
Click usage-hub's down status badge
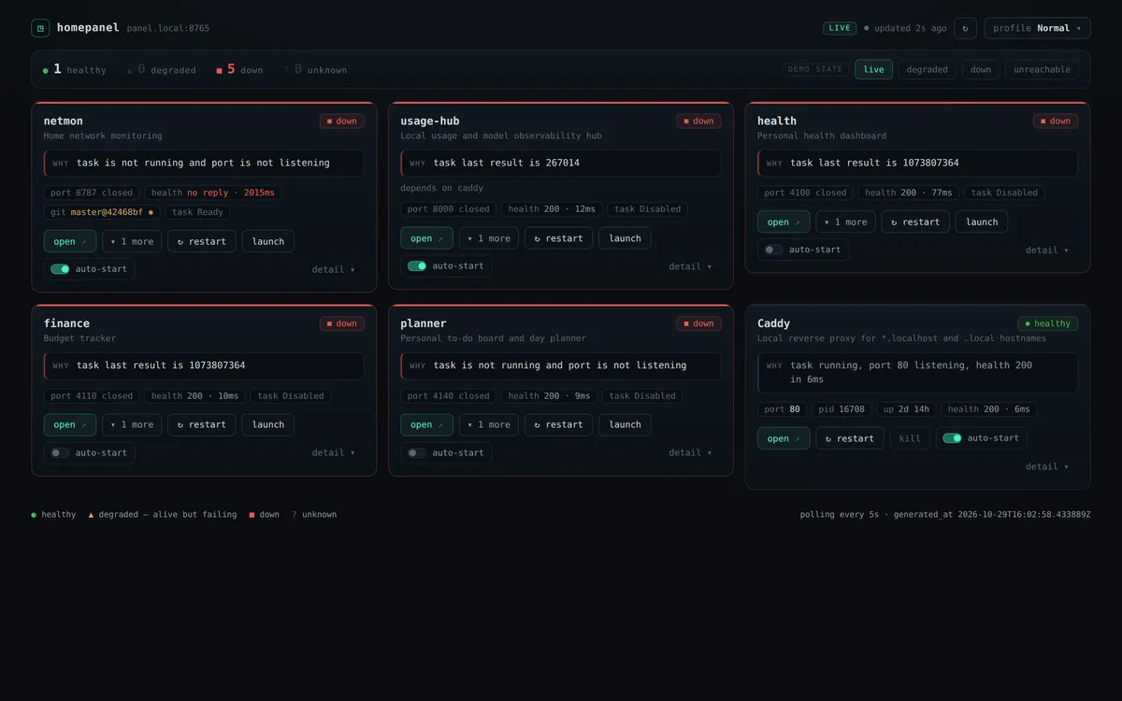pos(698,121)
